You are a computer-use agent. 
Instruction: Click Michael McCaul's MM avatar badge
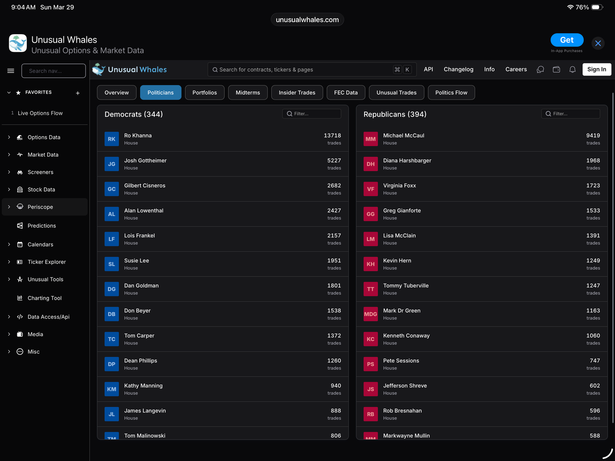370,139
